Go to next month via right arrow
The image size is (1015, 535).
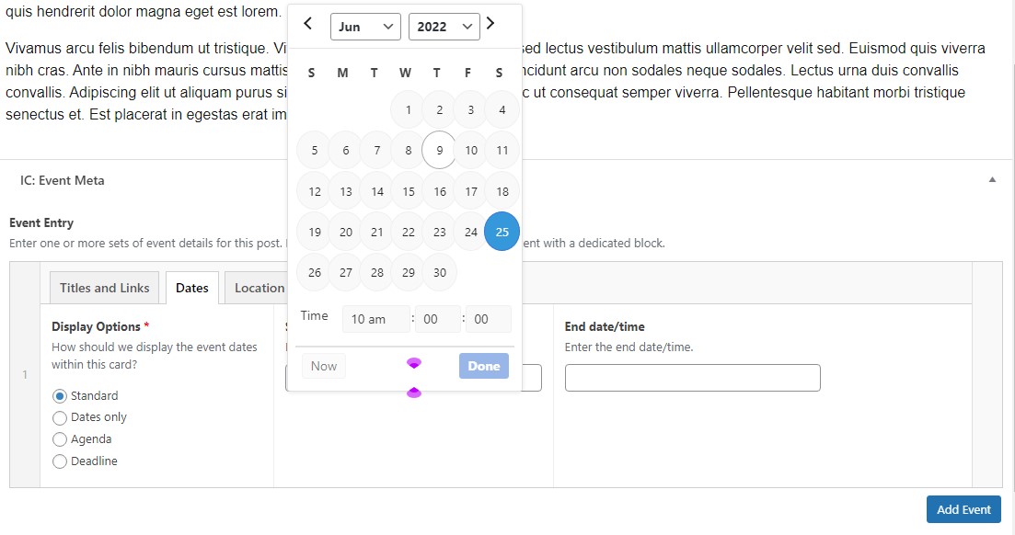coord(490,24)
